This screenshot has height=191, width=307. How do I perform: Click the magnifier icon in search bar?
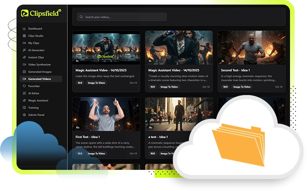tap(81, 17)
